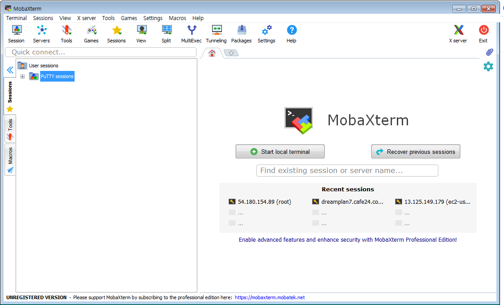Click the paperclip attach icon
The width and height of the screenshot is (504, 305).
tap(489, 52)
